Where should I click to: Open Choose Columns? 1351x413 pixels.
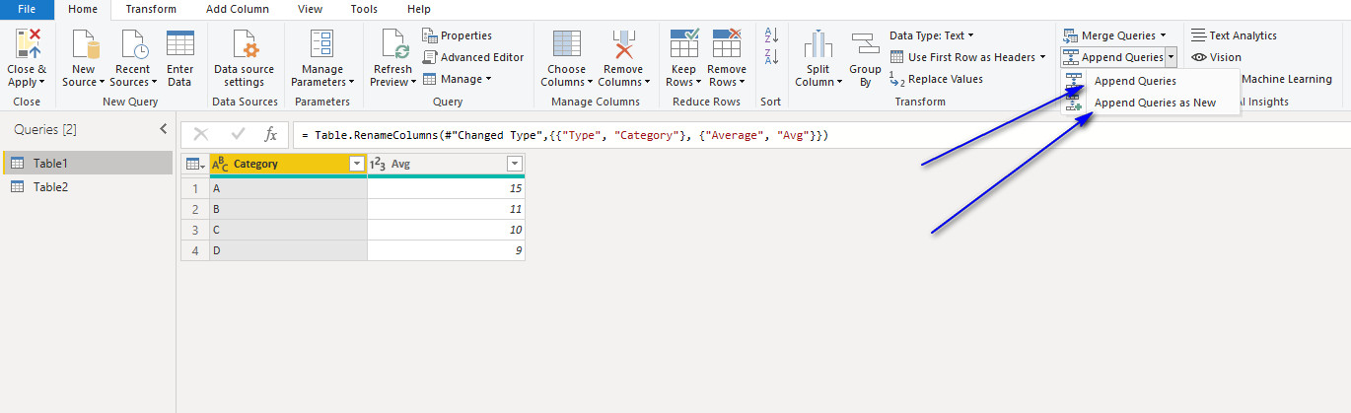click(x=566, y=58)
